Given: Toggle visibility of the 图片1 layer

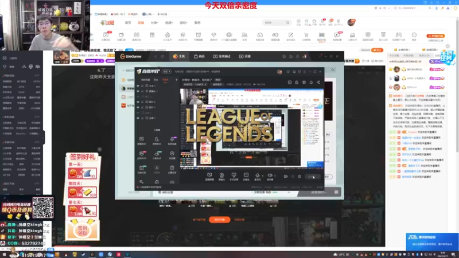Looking at the screenshot, I should tap(138, 107).
